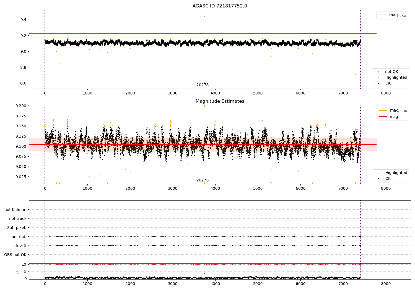Click the "Sat. pixel." axis label
Image resolution: width=415 pixels, height=290 pixels.
pyautogui.click(x=17, y=228)
